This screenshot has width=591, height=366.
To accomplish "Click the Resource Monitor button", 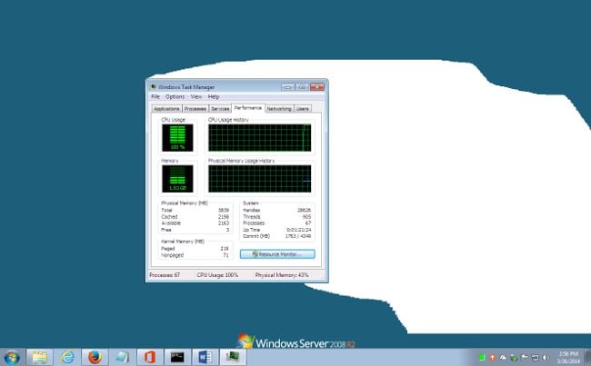I will click(x=277, y=254).
